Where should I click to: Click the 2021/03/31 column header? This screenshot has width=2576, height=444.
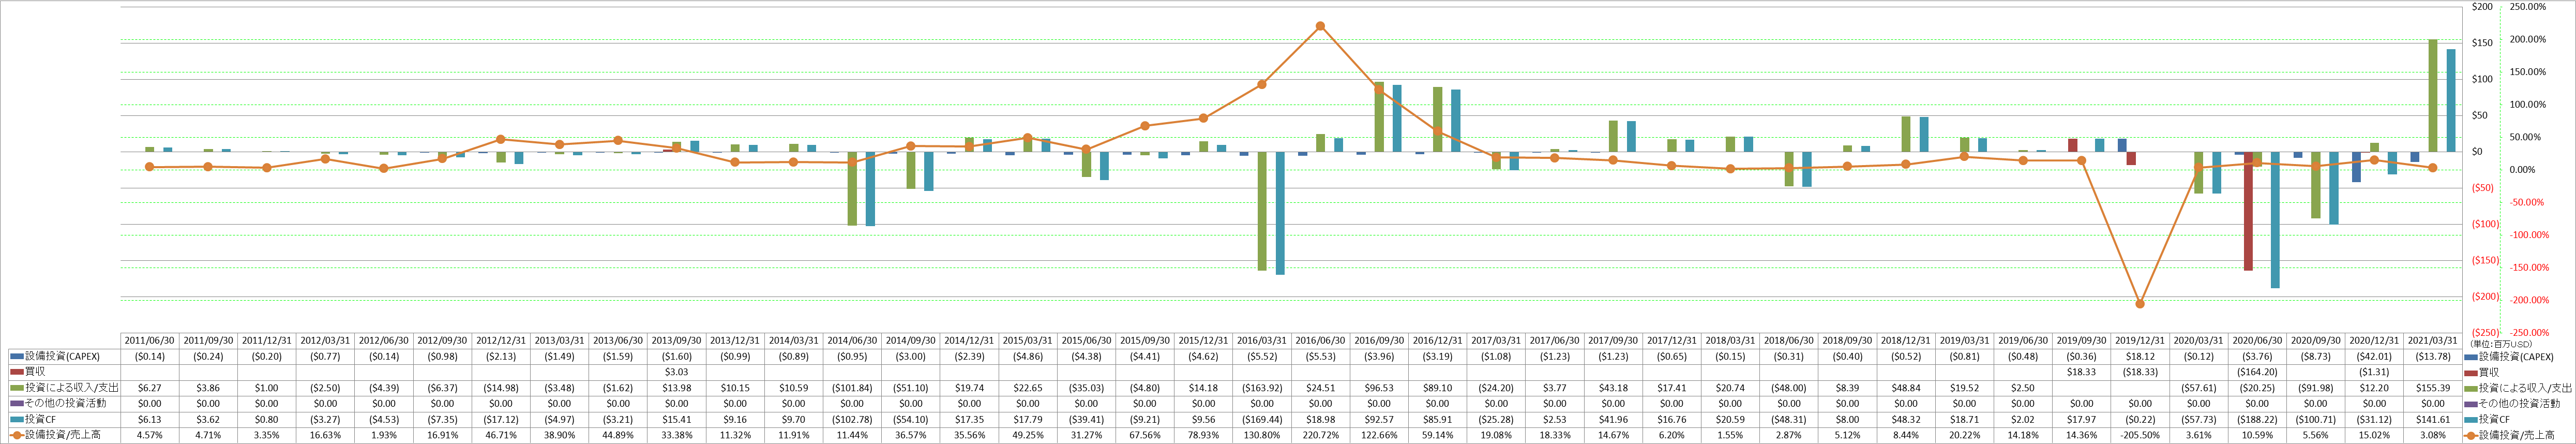(2433, 340)
